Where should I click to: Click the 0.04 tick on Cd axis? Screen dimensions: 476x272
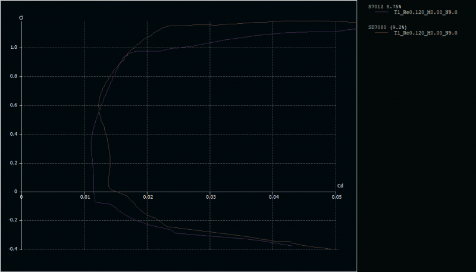(x=273, y=196)
